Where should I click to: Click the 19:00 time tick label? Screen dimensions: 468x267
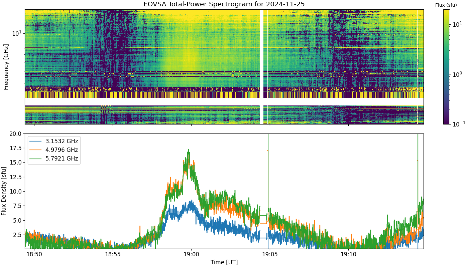(x=191, y=254)
